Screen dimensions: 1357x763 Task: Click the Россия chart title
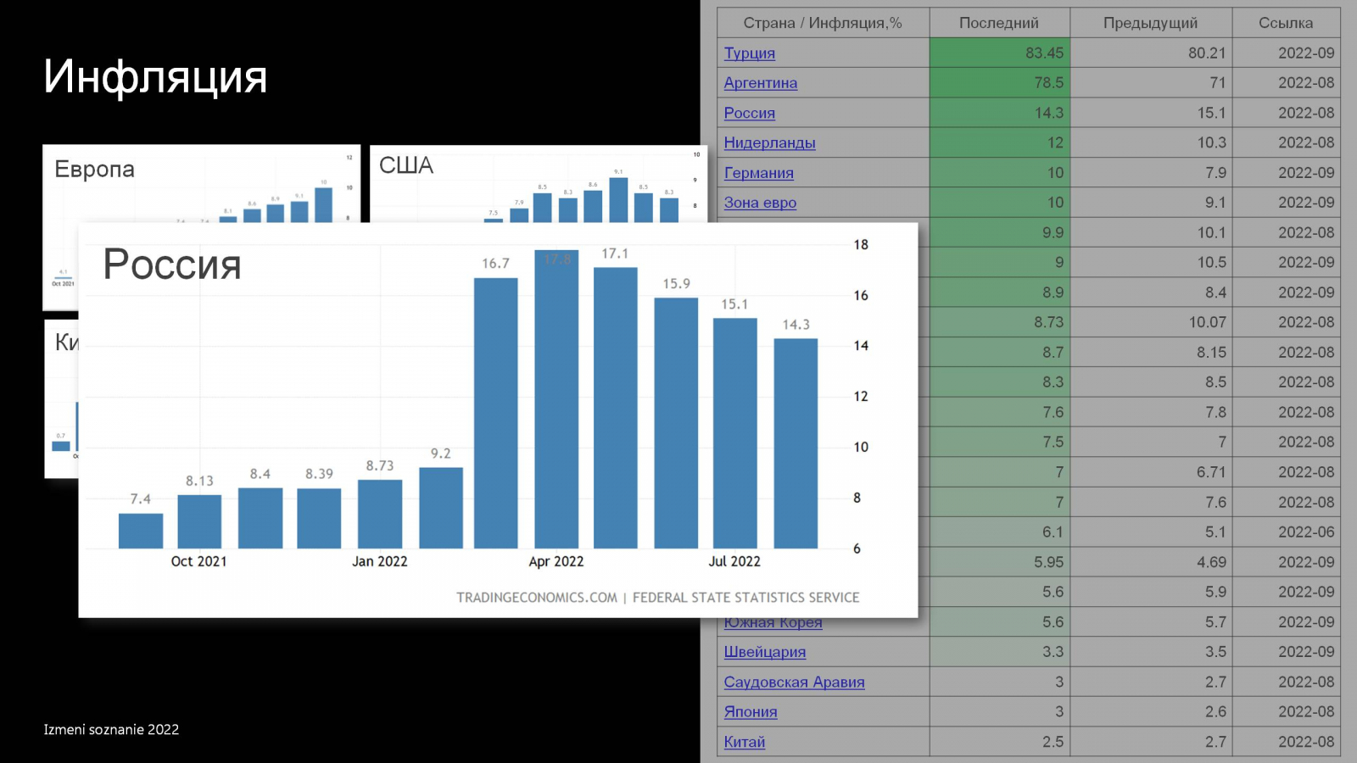[172, 265]
